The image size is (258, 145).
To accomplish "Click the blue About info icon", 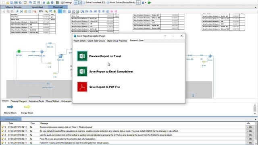I will coord(52,2).
